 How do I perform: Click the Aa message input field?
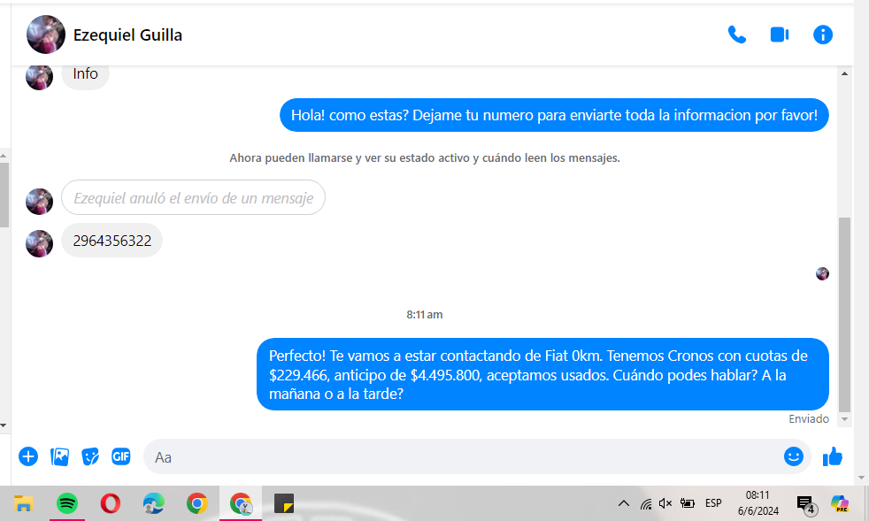click(460, 457)
